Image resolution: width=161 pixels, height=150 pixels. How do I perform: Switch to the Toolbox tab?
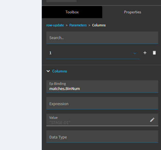tap(72, 12)
